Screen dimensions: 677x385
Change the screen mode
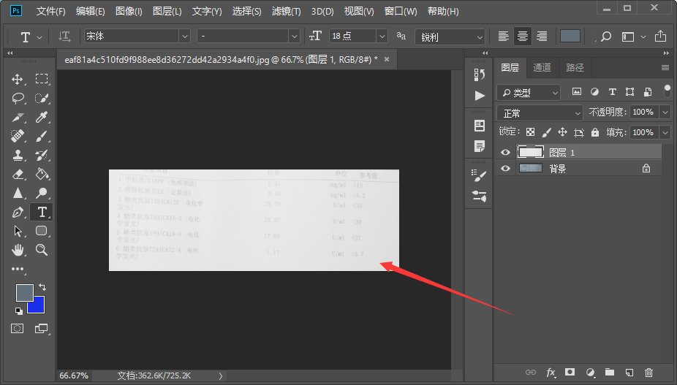tap(42, 329)
